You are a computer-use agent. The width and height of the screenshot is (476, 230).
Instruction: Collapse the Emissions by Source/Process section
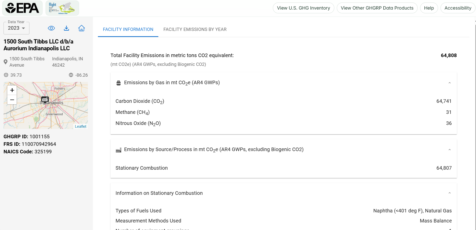click(449, 150)
